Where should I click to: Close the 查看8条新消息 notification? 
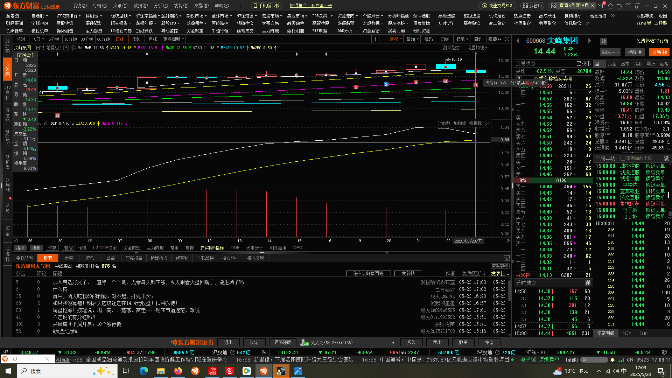pos(593,6)
